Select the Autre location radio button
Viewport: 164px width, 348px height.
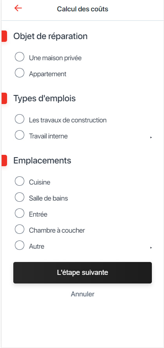(x=20, y=245)
